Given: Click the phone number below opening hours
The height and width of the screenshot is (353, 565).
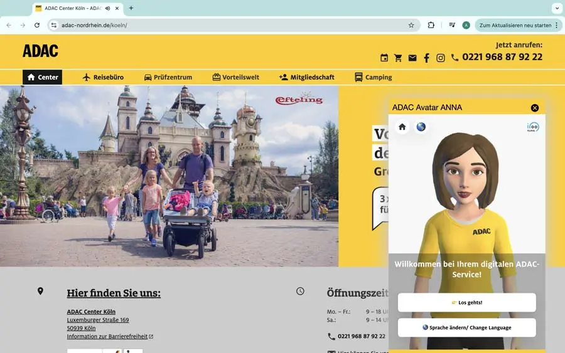Looking at the screenshot, I should pyautogui.click(x=362, y=336).
